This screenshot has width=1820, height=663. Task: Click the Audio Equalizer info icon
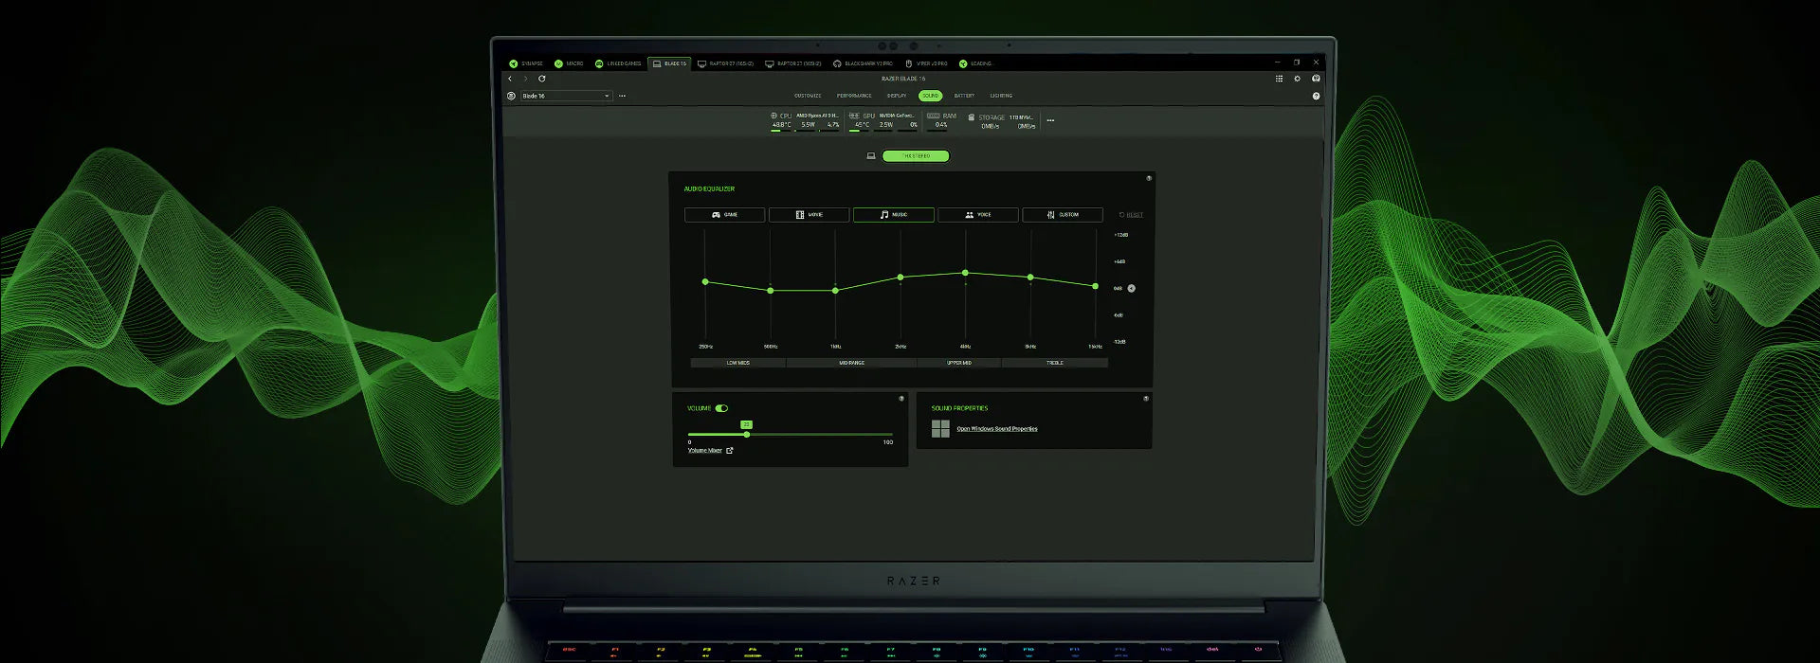point(1149,178)
